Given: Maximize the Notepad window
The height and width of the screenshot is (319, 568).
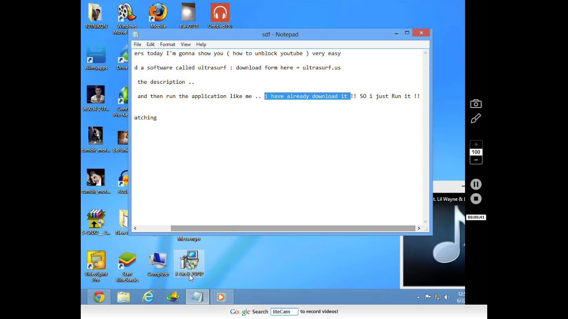Looking at the screenshot, I should point(407,33).
